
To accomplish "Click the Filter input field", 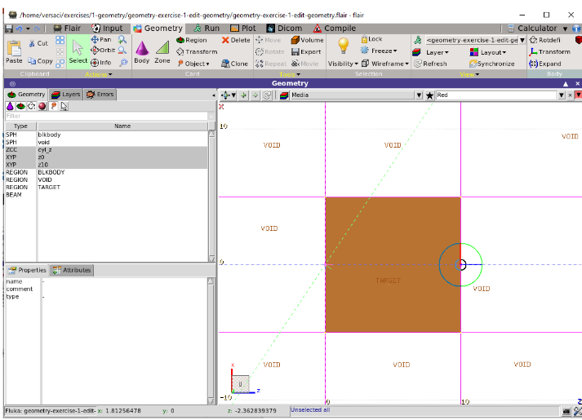I will coord(106,116).
